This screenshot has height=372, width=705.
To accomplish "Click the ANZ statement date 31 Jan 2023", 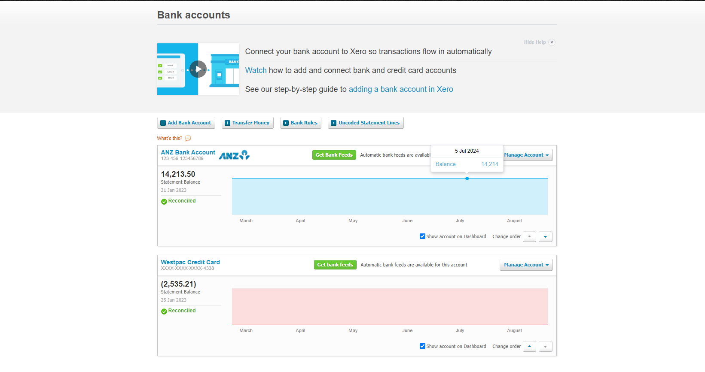I will [174, 190].
